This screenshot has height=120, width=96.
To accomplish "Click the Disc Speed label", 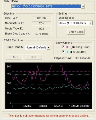I will pos(66,18).
